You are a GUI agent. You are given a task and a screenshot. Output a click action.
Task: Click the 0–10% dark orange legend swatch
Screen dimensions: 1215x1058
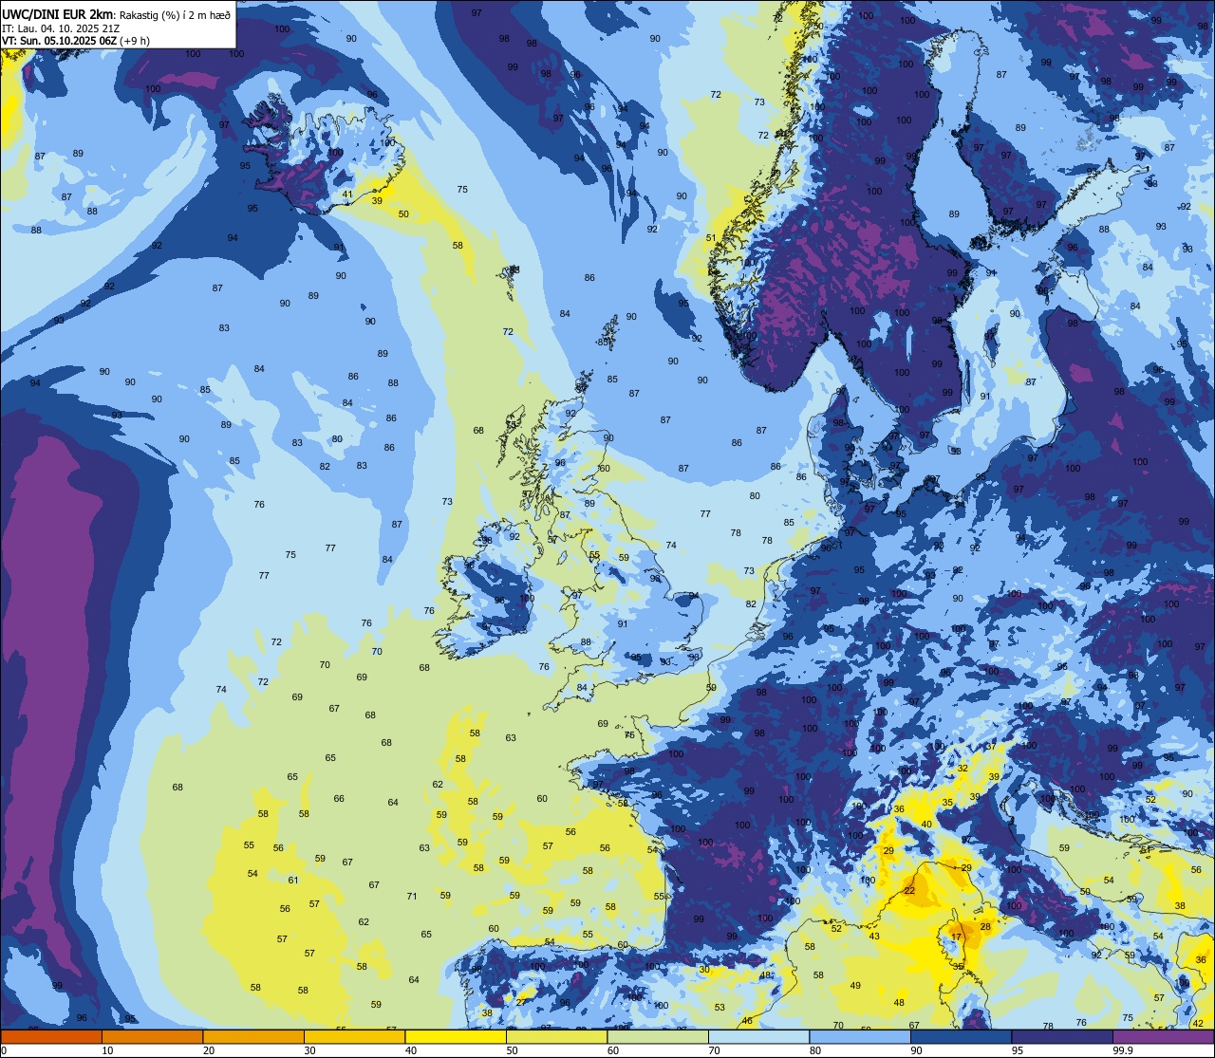[51, 1036]
